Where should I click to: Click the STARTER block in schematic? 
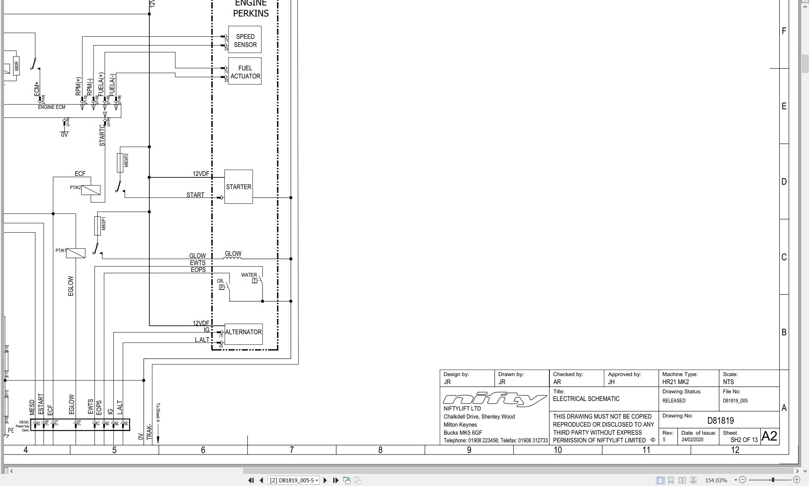pos(238,187)
